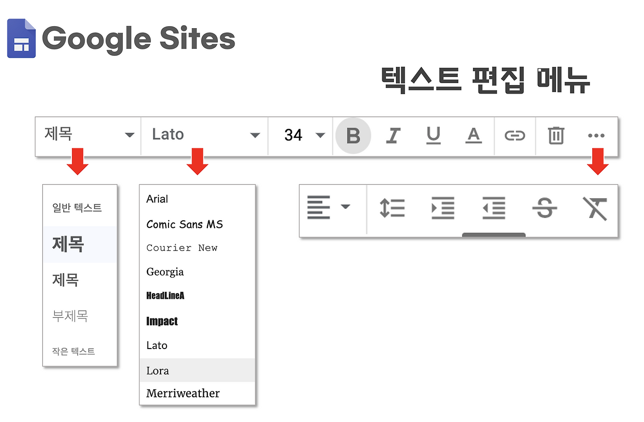Click the insert link icon
Viewport: 644px width, 422px height.
(515, 135)
